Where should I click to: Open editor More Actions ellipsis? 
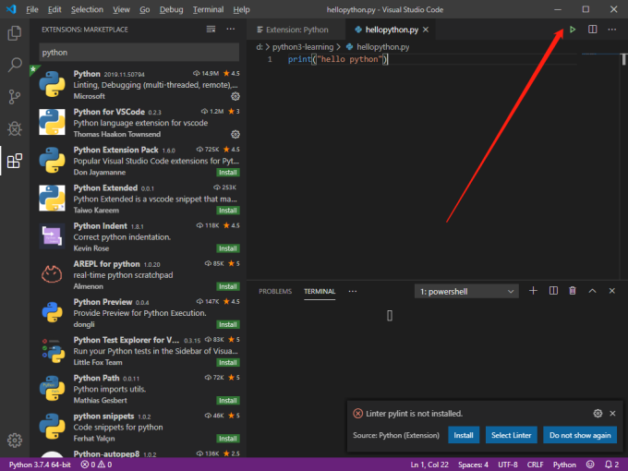pyautogui.click(x=612, y=30)
